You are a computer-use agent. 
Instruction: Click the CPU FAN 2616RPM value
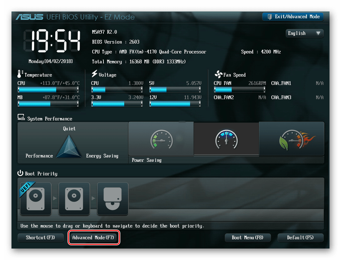[257, 83]
